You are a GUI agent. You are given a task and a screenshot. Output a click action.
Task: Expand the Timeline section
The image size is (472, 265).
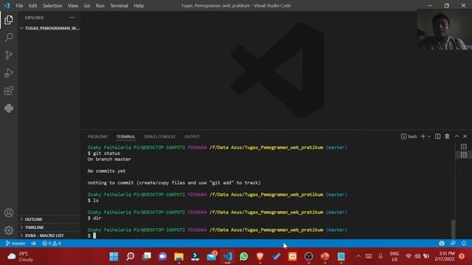(x=49, y=227)
